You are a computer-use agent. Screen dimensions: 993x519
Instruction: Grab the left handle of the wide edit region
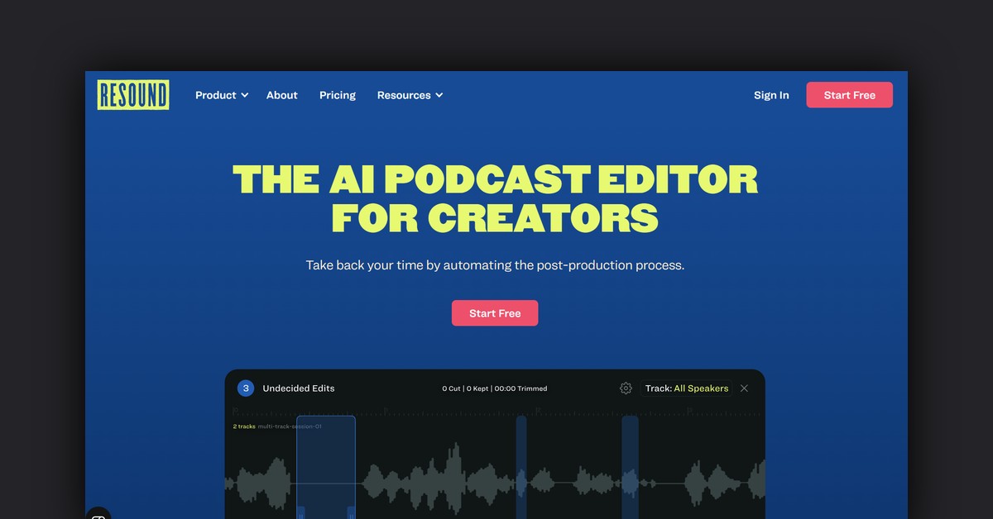pyautogui.click(x=301, y=512)
